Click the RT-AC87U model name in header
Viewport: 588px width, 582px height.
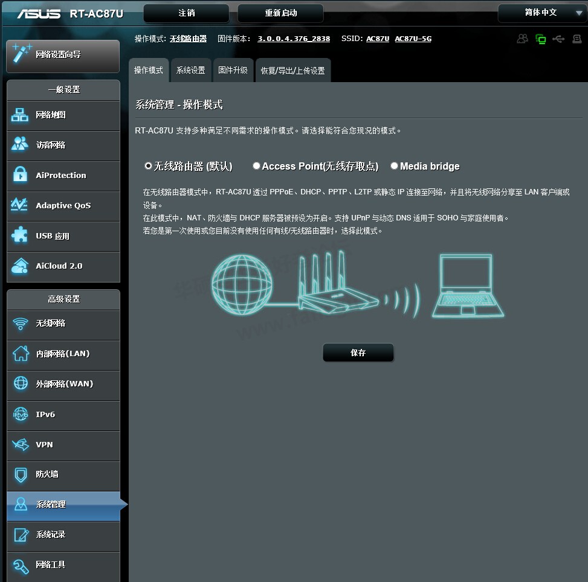pos(96,14)
